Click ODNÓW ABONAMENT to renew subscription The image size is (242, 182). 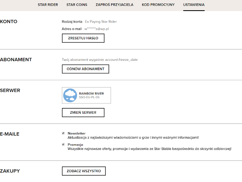85,69
